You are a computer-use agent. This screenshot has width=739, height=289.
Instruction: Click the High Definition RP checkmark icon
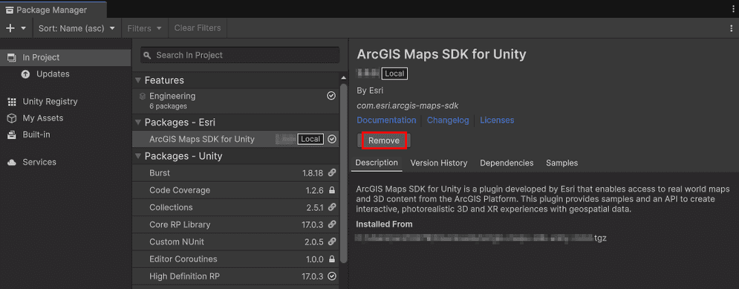pyautogui.click(x=332, y=276)
